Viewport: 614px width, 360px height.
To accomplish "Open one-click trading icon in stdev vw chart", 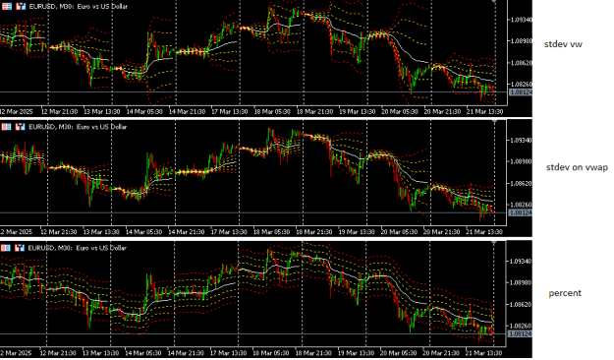I will click(x=21, y=6).
